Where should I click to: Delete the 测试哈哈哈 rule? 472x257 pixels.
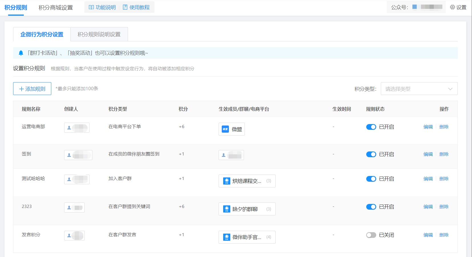click(444, 179)
